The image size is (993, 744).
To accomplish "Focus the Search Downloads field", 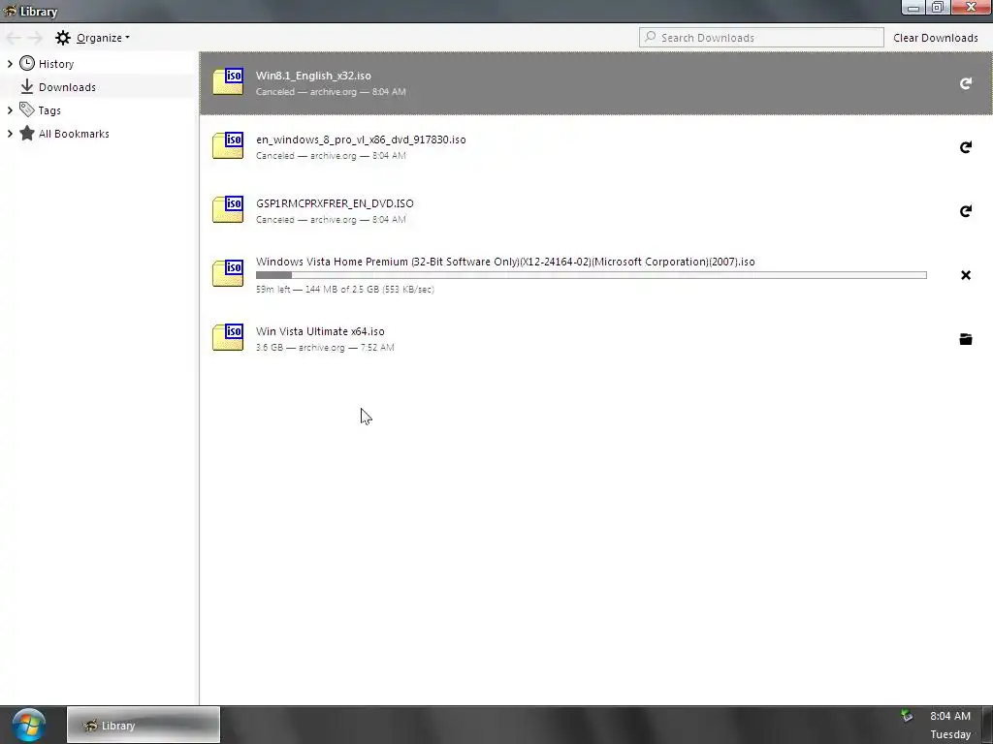I will (x=761, y=38).
